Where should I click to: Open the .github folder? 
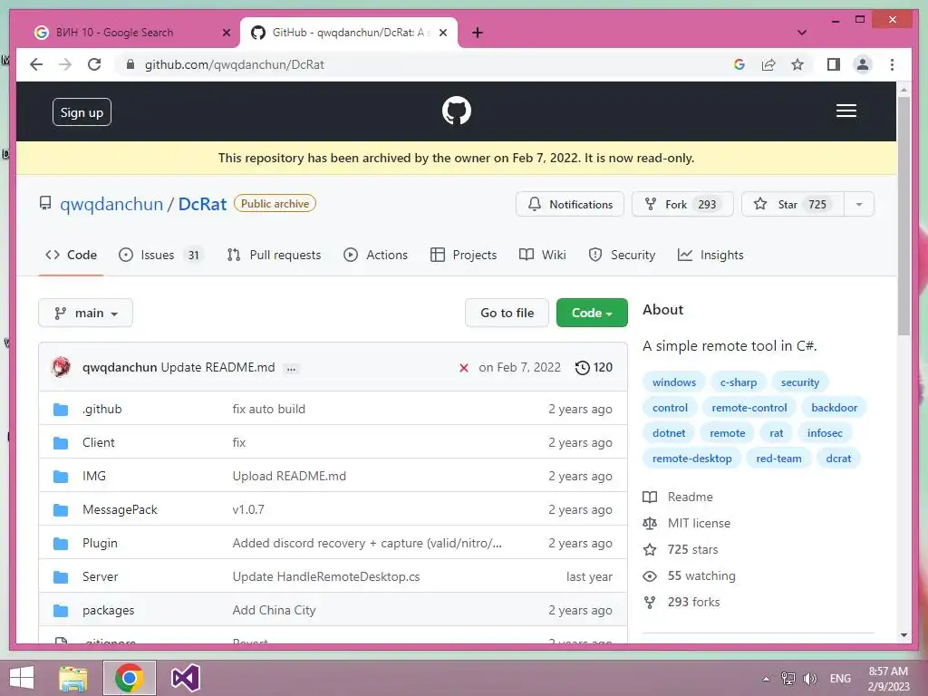coord(101,409)
